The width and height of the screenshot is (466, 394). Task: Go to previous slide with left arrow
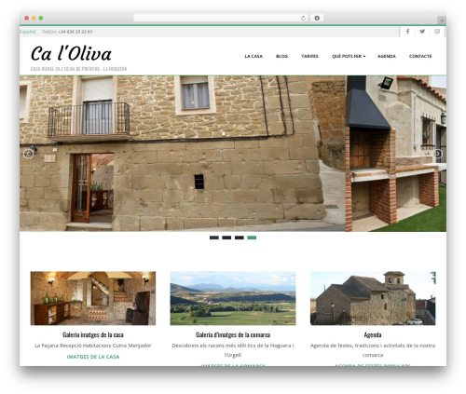coord(28,154)
